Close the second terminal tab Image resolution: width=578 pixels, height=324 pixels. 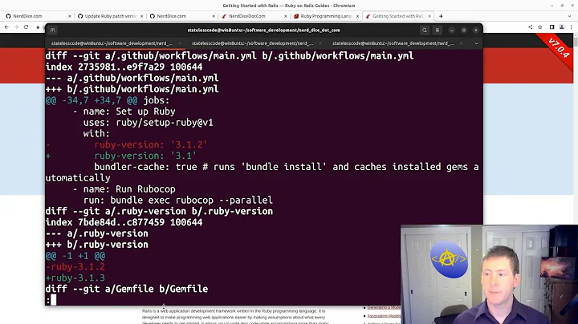coord(320,43)
